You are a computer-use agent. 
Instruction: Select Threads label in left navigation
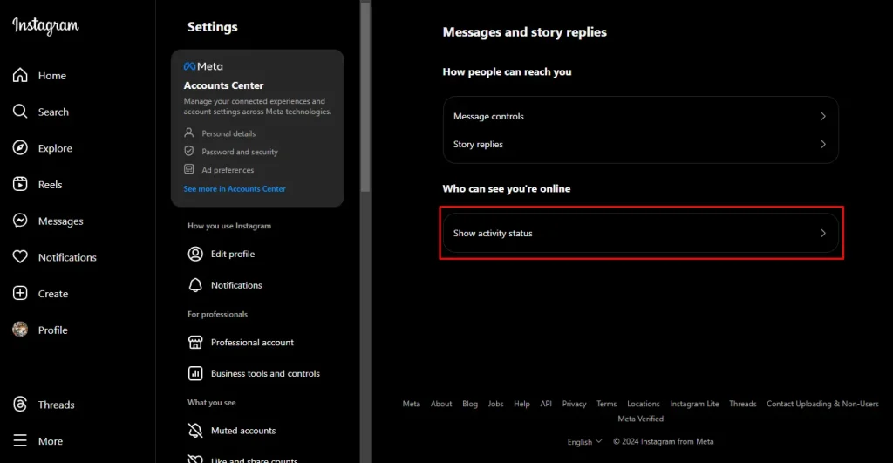pos(57,405)
